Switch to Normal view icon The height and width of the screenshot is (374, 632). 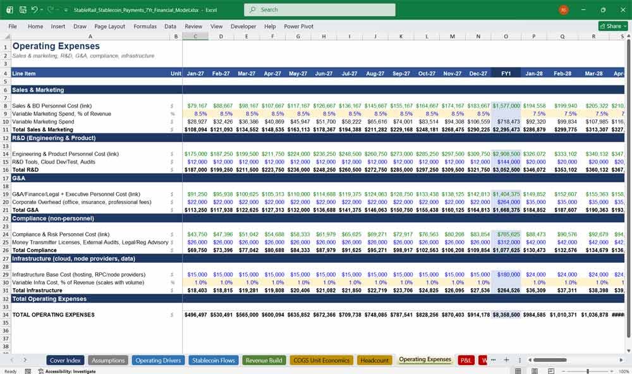coord(518,371)
